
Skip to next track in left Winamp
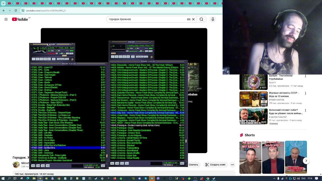(x=49, y=59)
